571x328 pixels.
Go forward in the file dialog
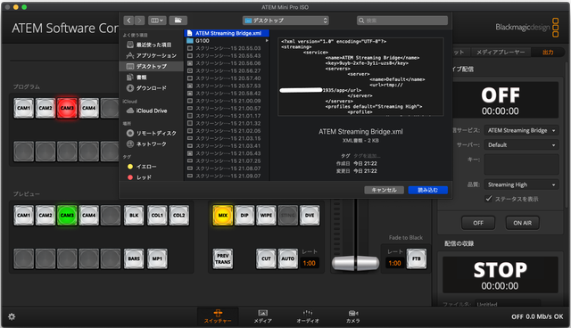pos(139,20)
